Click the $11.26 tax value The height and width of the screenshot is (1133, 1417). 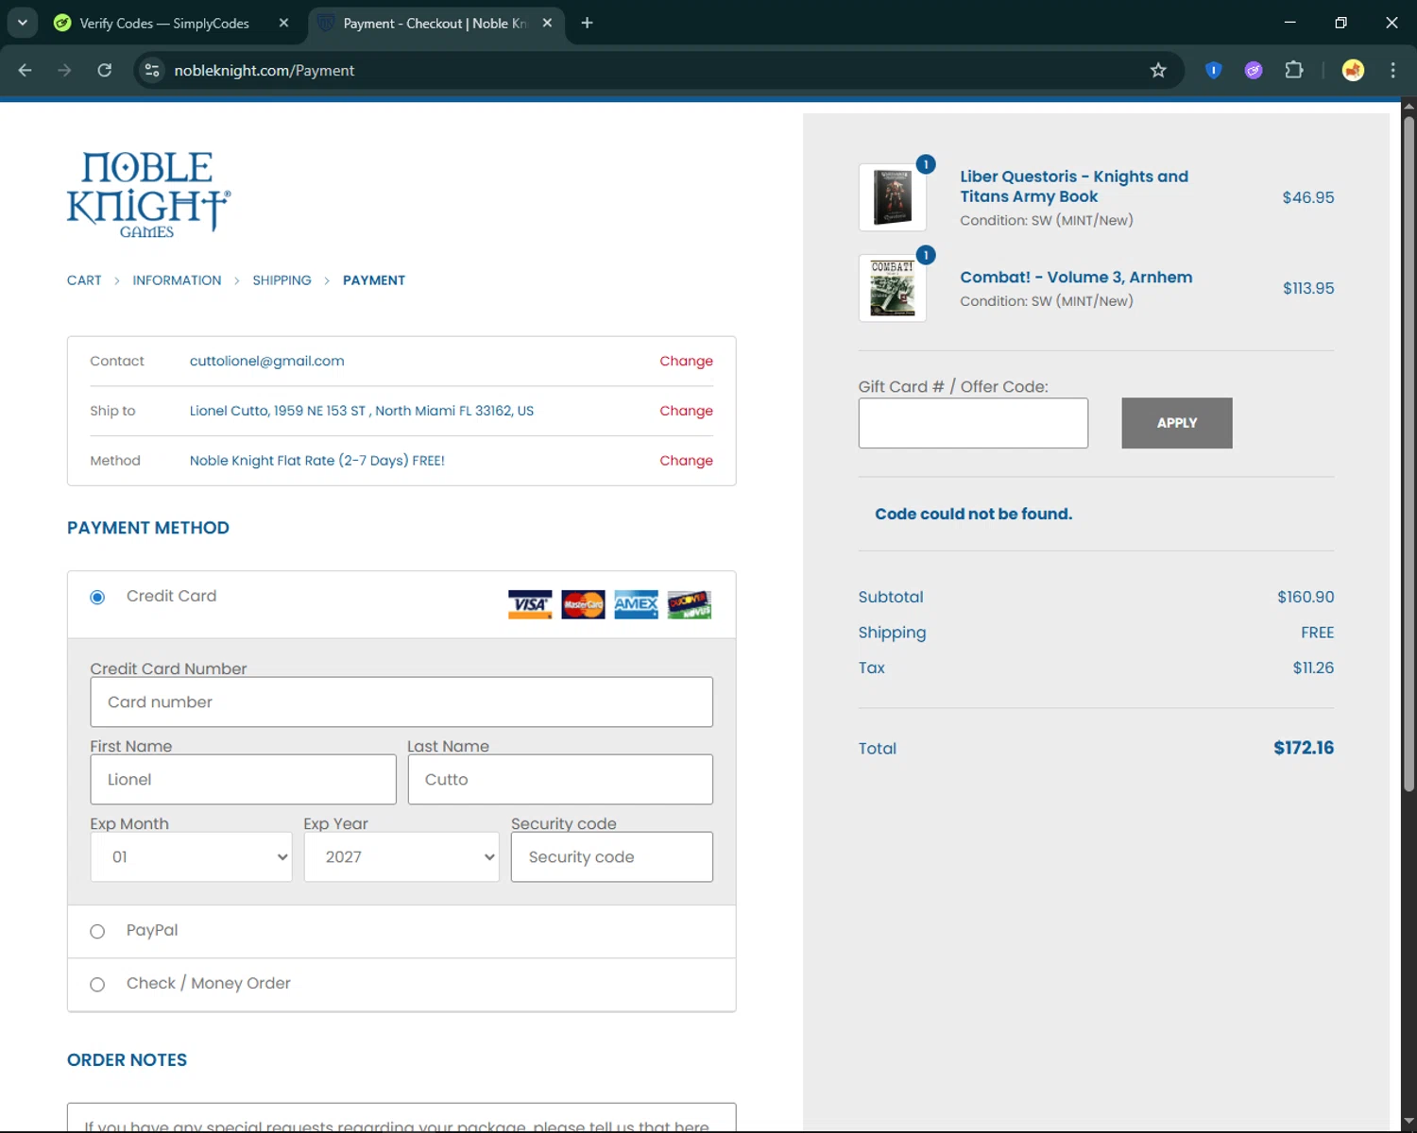click(x=1313, y=668)
